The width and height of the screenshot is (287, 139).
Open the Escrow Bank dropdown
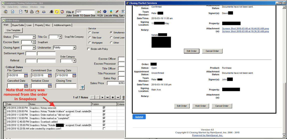pyautogui.click(x=34, y=42)
